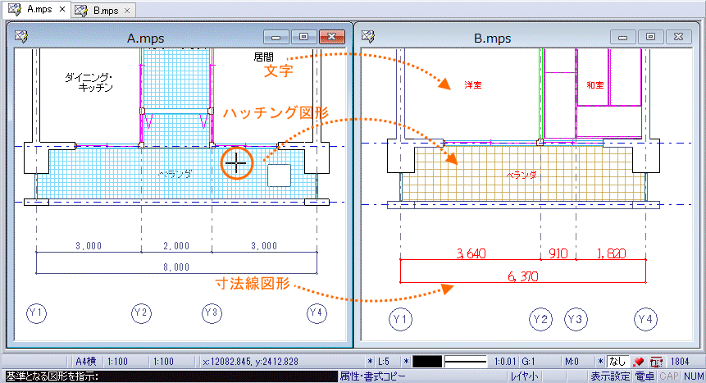Click the B.mps window document icon

pyautogui.click(x=368, y=36)
